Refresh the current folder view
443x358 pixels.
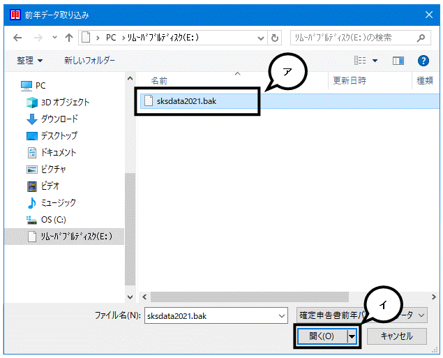275,38
